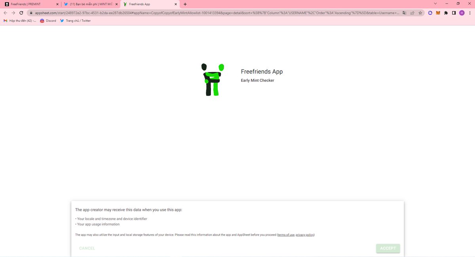Select the Freefriends App tab
The image size is (475, 257).
click(150, 4)
